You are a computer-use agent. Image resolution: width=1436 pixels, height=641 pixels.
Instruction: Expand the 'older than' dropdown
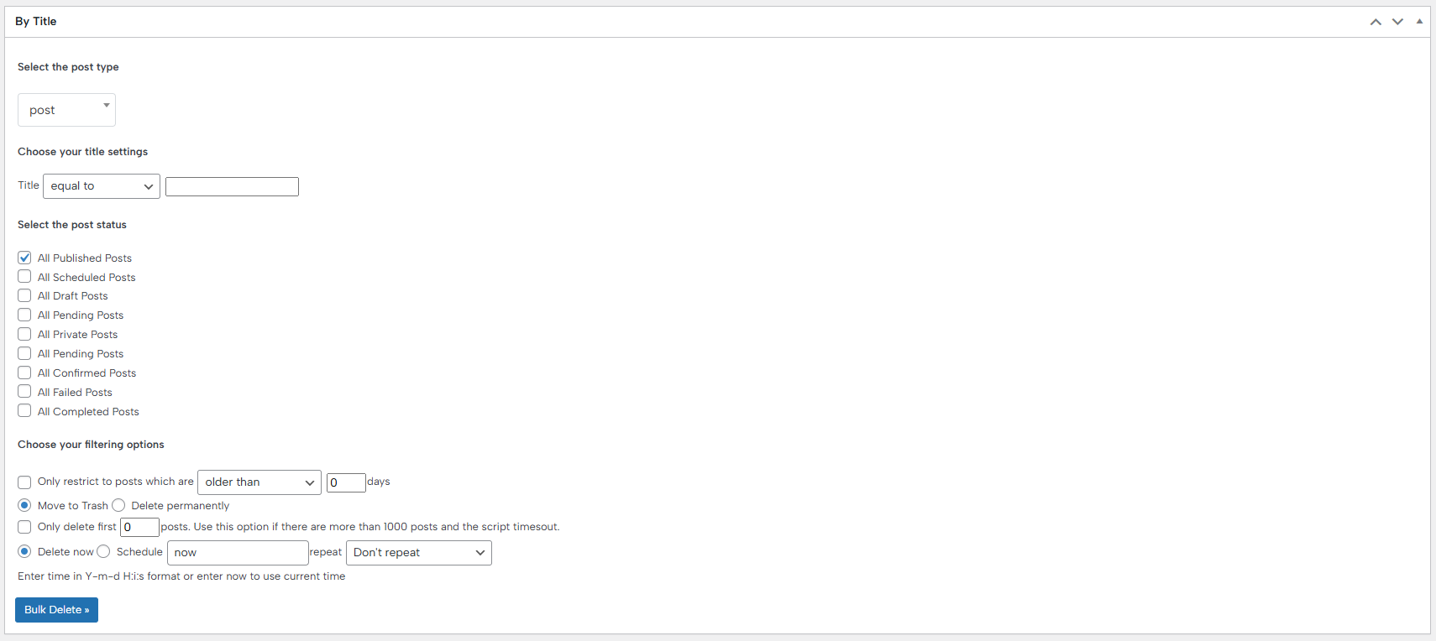tap(259, 482)
